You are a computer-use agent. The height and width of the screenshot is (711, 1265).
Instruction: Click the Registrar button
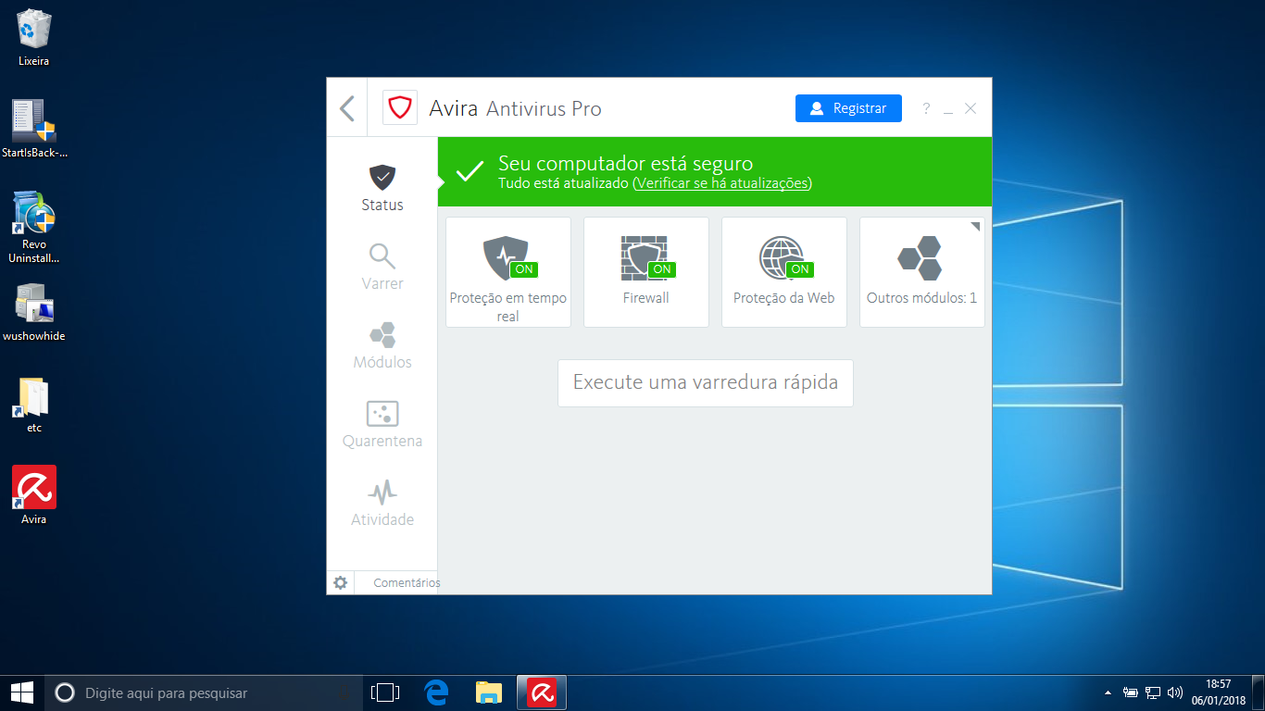tap(848, 108)
